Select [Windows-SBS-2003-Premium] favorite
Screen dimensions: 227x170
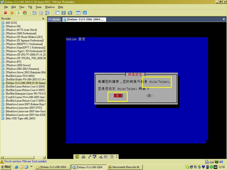(22, 69)
